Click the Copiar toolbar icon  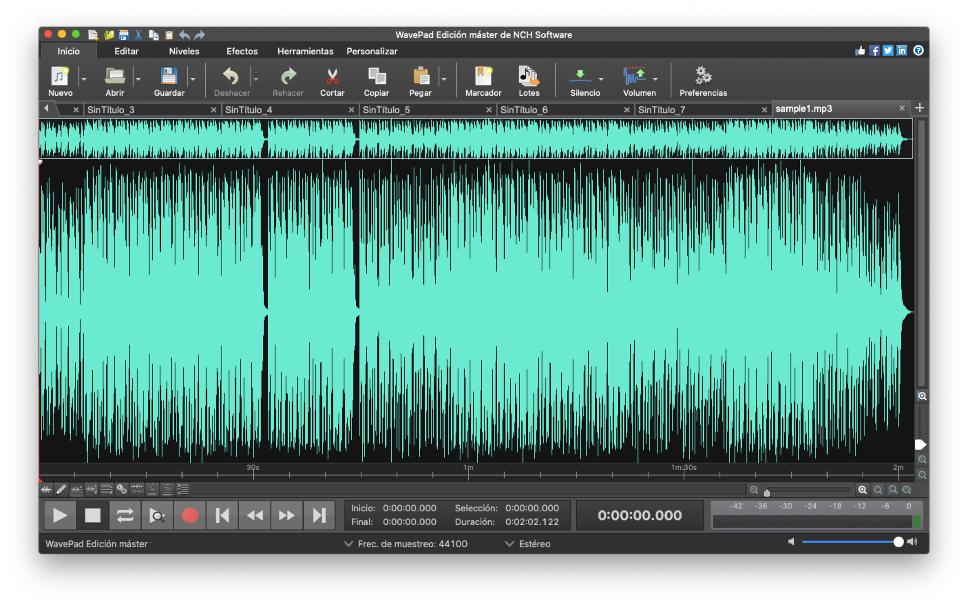coord(376,76)
